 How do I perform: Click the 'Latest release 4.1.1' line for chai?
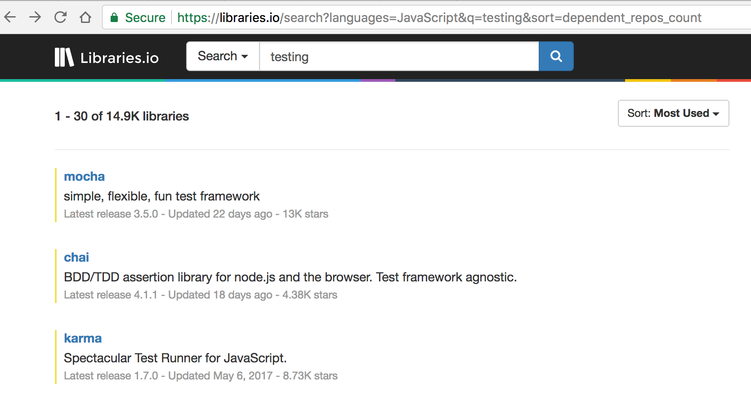[x=201, y=295]
